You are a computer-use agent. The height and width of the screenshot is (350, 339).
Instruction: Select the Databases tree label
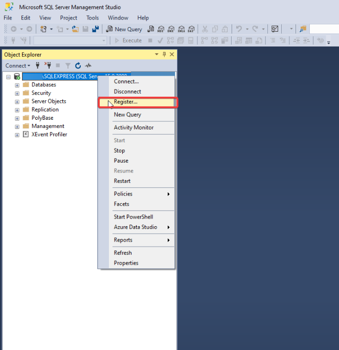point(43,85)
